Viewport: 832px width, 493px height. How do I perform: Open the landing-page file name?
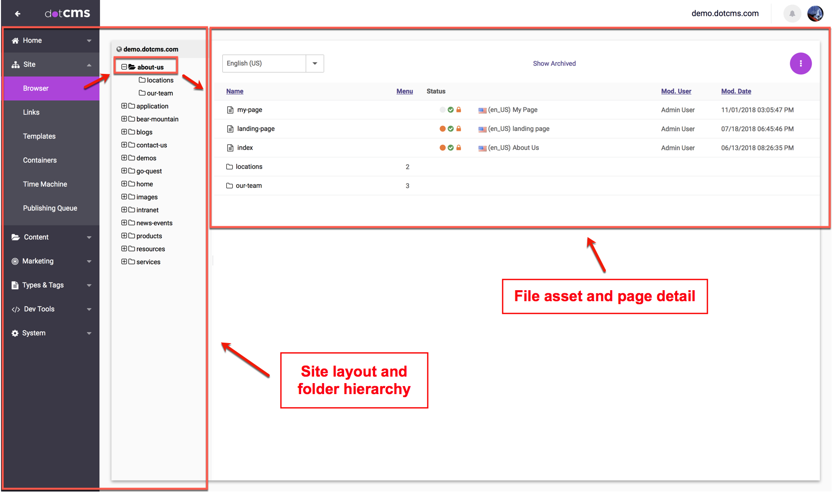[256, 129]
